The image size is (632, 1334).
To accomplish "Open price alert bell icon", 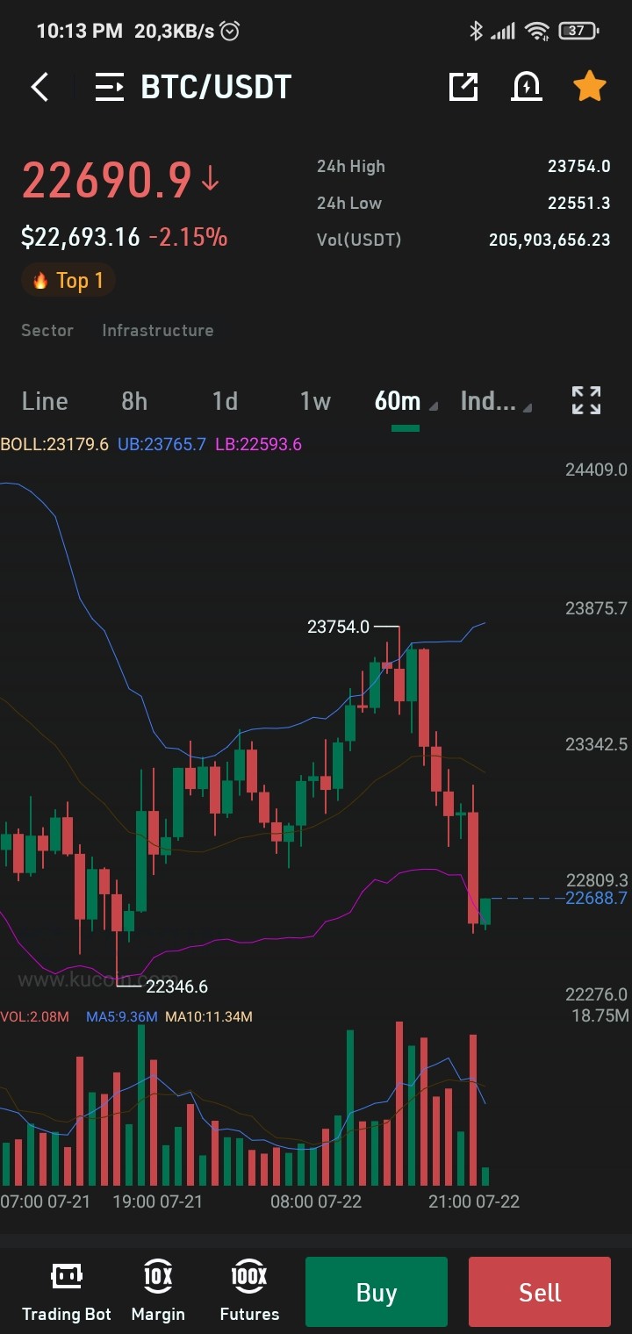I will 527,86.
